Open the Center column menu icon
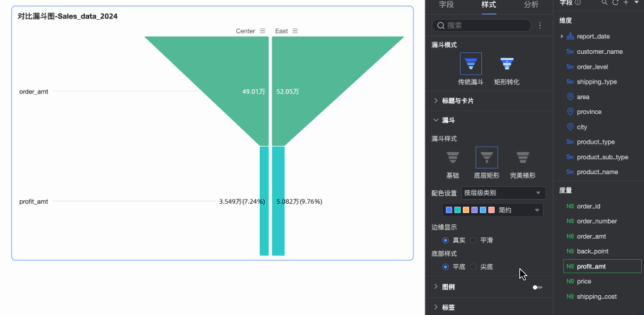This screenshot has width=644, height=315. point(263,31)
